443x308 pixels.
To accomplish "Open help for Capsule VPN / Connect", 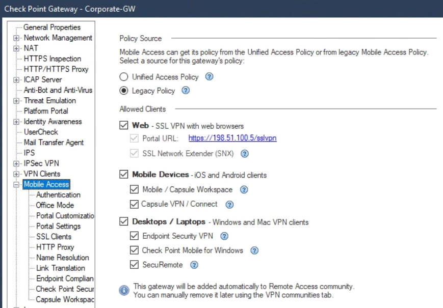I will click(229, 205).
